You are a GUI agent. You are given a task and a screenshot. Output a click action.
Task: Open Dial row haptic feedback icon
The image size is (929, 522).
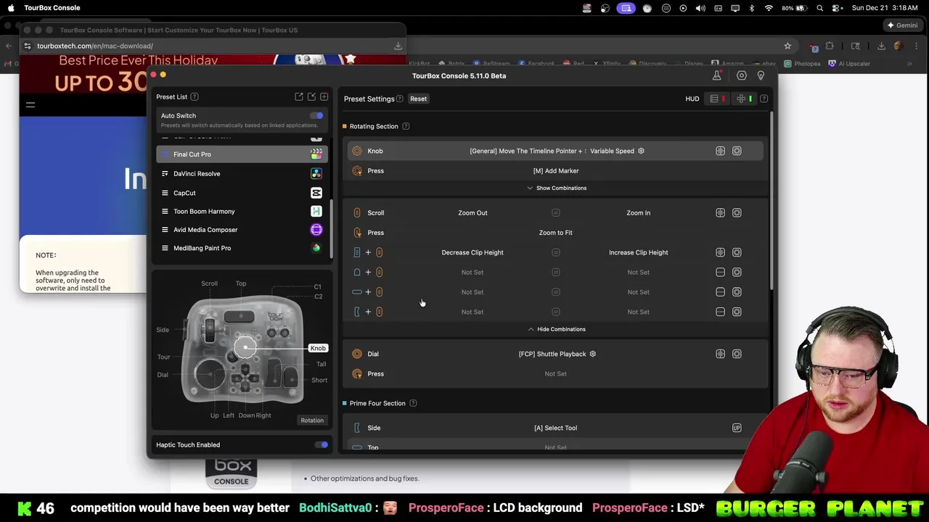(x=720, y=354)
